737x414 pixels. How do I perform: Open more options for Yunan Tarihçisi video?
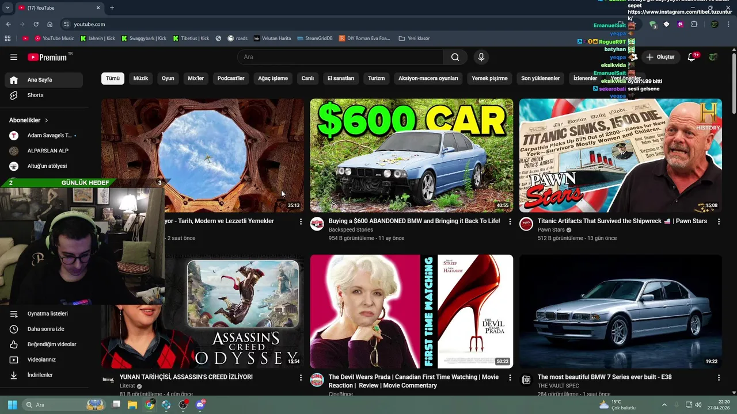(301, 378)
